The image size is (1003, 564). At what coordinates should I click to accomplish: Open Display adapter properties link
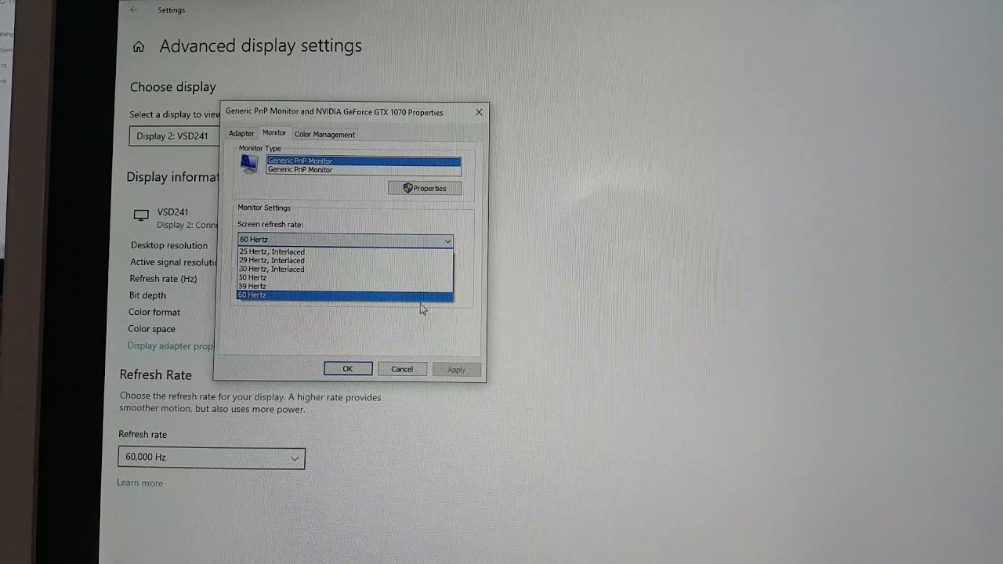coord(170,345)
